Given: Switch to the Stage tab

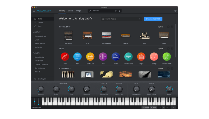Looking at the screenshot, I should click(x=79, y=11).
